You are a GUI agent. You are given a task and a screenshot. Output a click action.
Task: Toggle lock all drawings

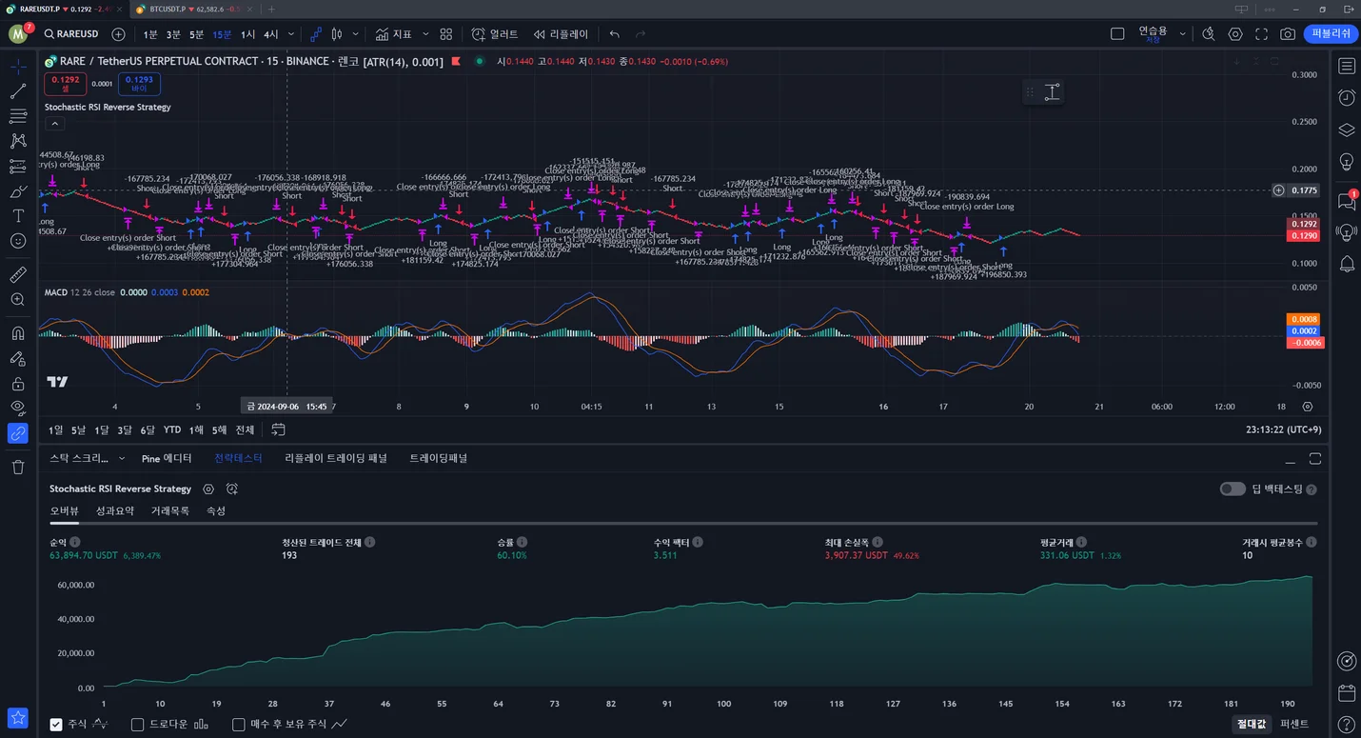pos(18,384)
